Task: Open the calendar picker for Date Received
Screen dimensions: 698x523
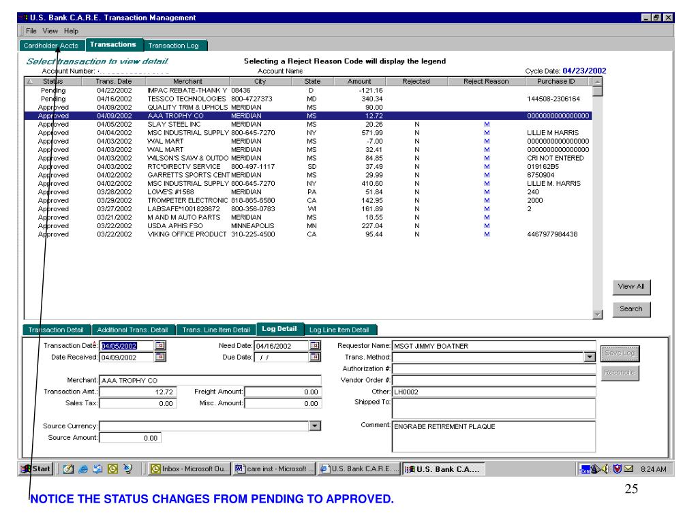Action: pyautogui.click(x=160, y=357)
